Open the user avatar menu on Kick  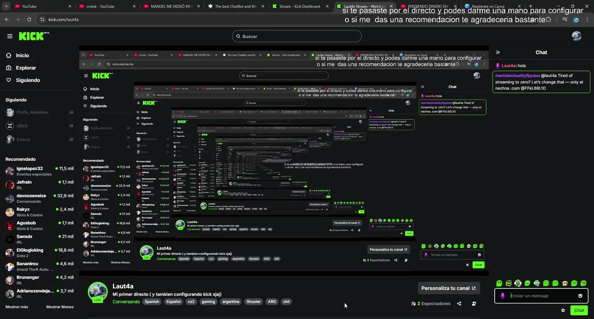pos(576,36)
